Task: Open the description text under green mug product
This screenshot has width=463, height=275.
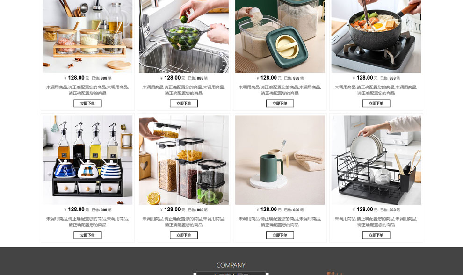Action: (x=280, y=222)
